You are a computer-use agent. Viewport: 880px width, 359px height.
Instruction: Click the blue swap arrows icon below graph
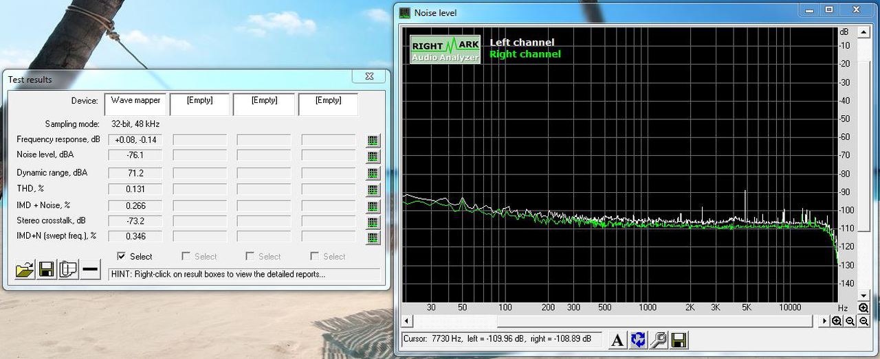(639, 340)
